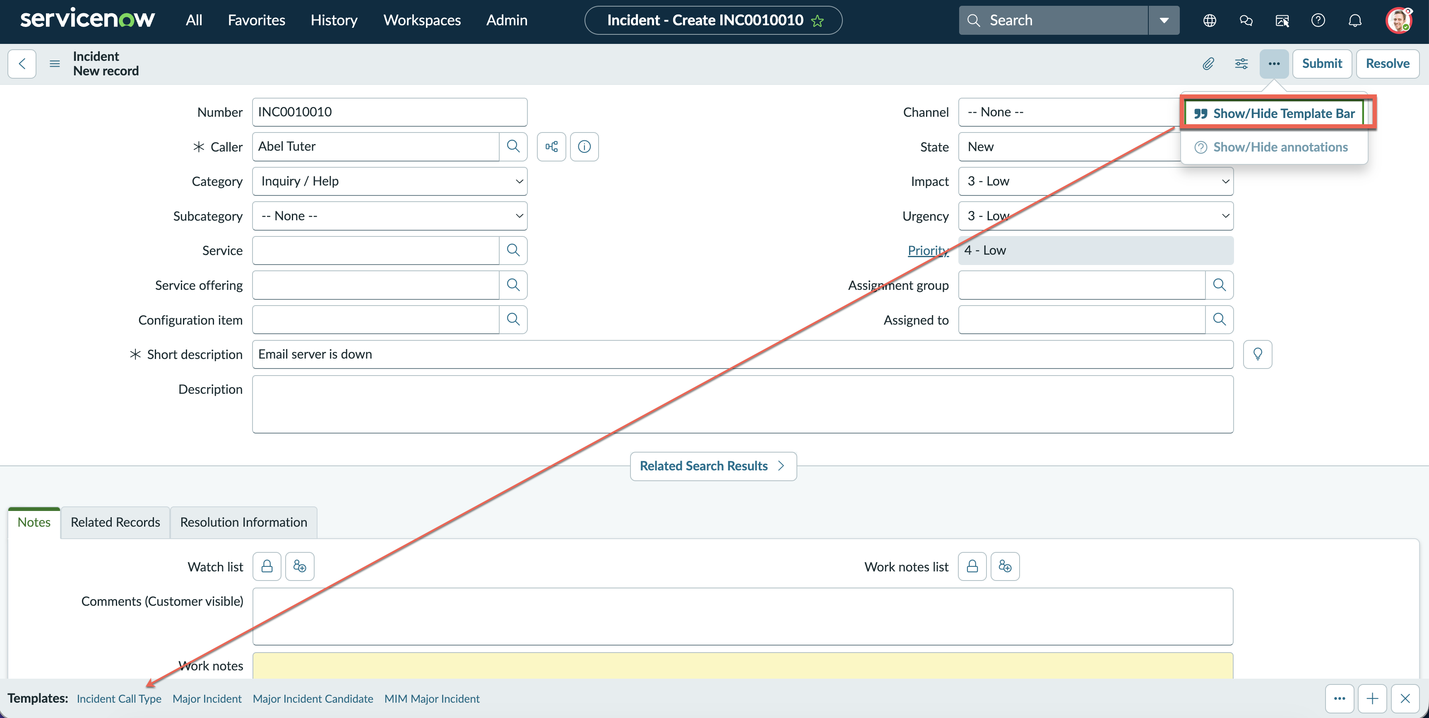Open the user profile avatar menu
Screen dimensions: 1429x718
[x=1398, y=21]
